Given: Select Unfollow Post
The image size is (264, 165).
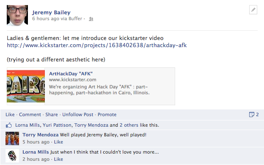Looking at the screenshot, I should coord(77,114).
